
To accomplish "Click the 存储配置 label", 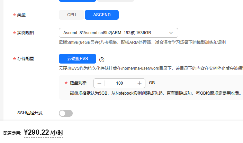I will (26, 59).
